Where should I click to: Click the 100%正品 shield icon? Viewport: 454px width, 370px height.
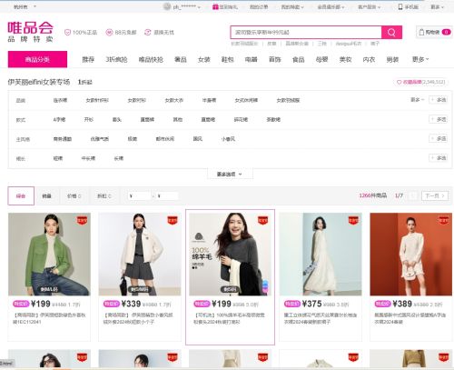tap(67, 33)
